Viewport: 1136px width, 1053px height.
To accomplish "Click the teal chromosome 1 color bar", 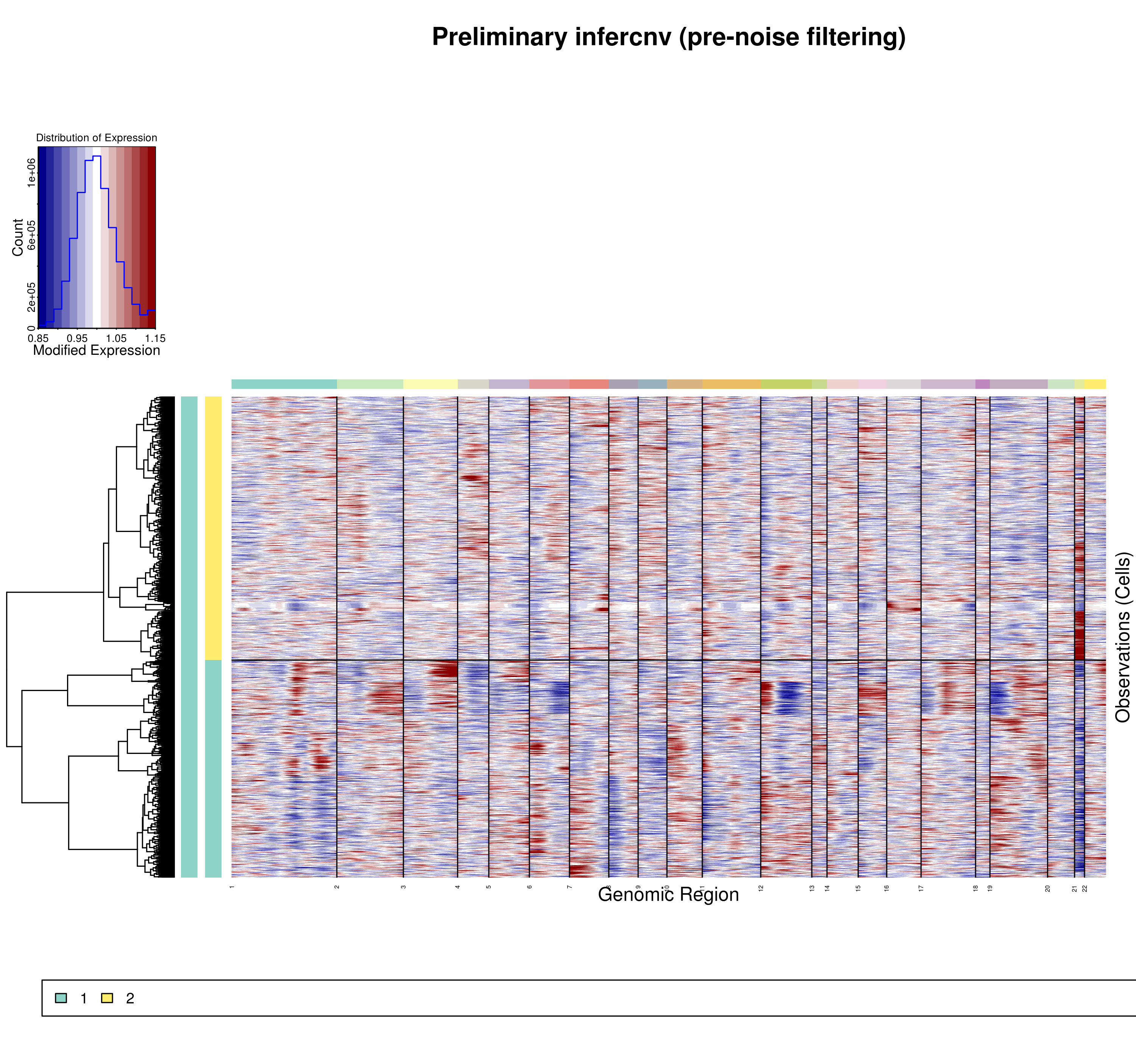I will click(x=284, y=384).
